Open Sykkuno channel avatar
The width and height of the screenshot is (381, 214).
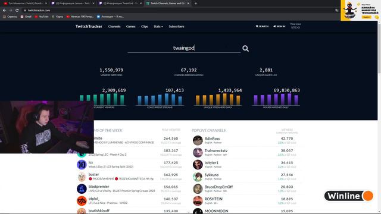click(198, 177)
